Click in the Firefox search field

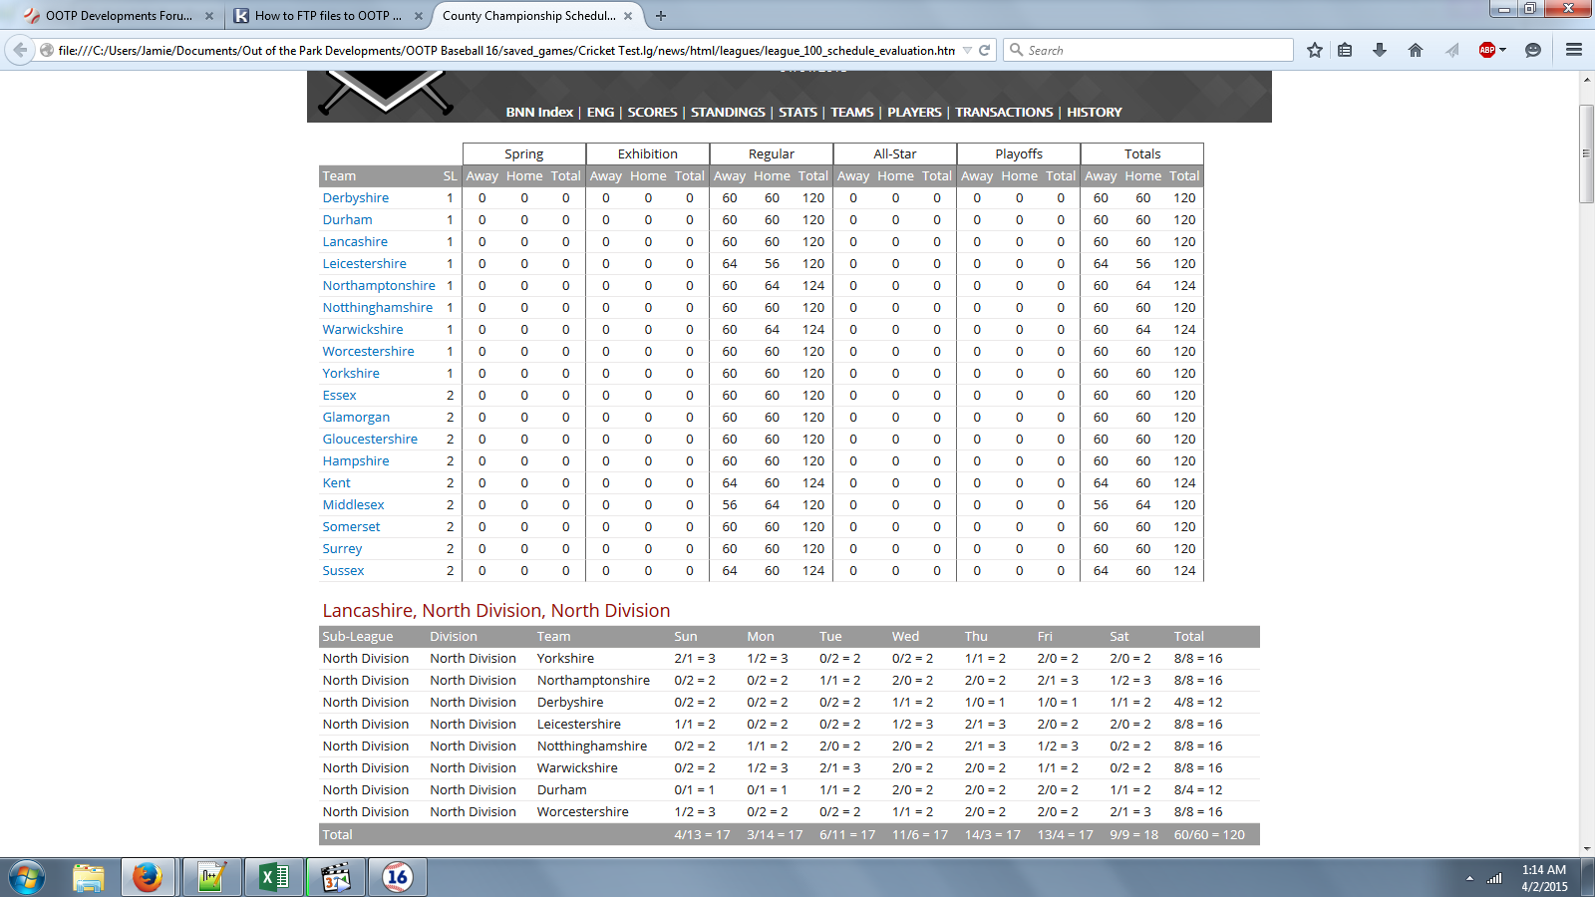pos(1156,50)
